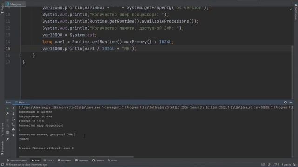Click the '3584MB' console output line
Screen dimensions: 298x167
click(x=24, y=139)
